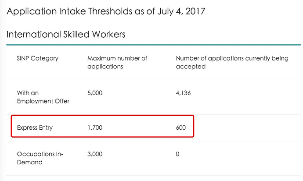Screen dimensions: 303x181
Task: Click the 1,700 maximum value
Action: (x=96, y=128)
